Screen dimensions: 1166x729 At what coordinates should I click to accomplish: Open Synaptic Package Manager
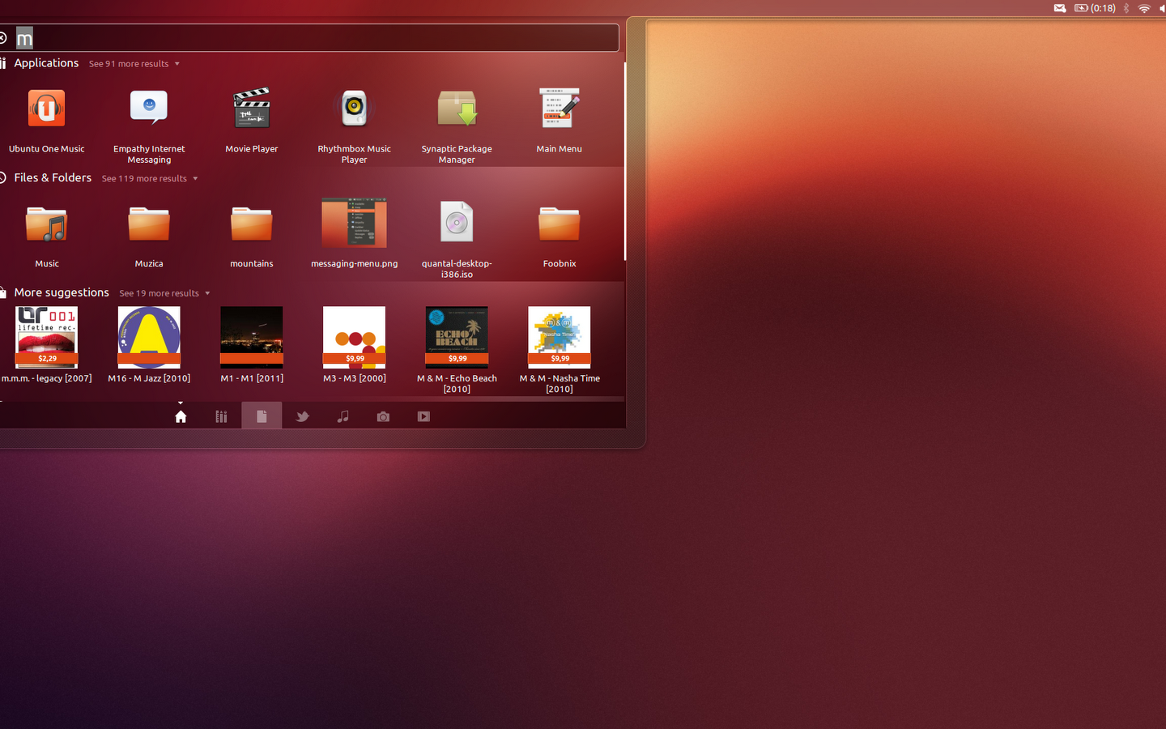[457, 125]
